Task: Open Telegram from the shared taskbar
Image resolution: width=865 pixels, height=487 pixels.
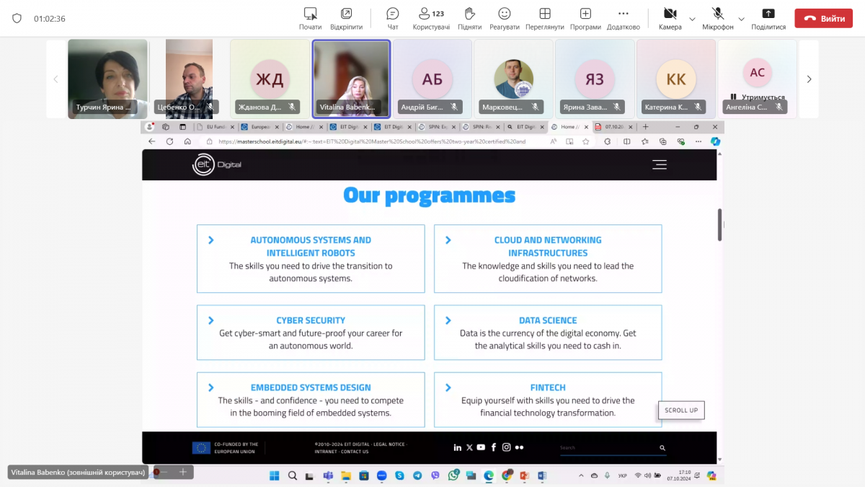Action: click(x=418, y=475)
